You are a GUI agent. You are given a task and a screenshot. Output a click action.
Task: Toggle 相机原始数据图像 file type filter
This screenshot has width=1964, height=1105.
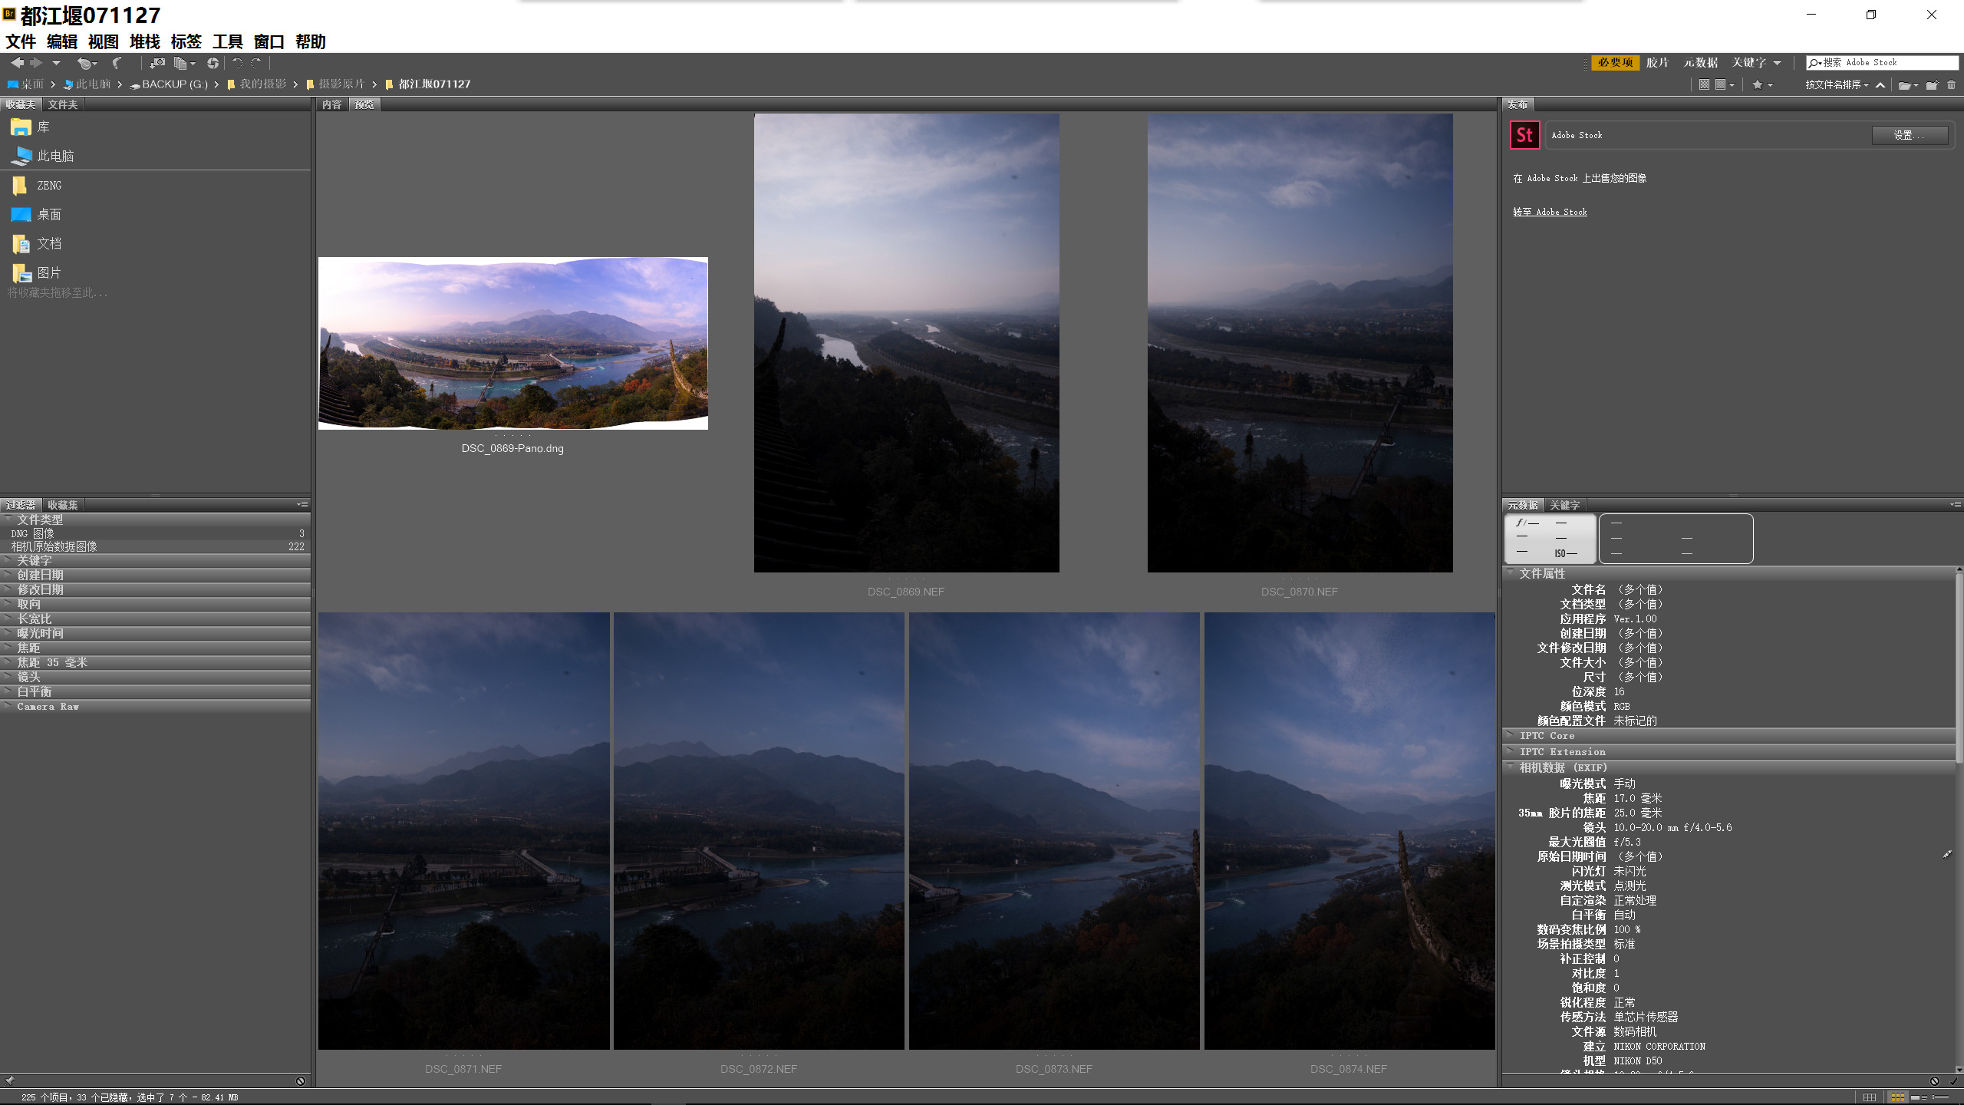[x=156, y=546]
